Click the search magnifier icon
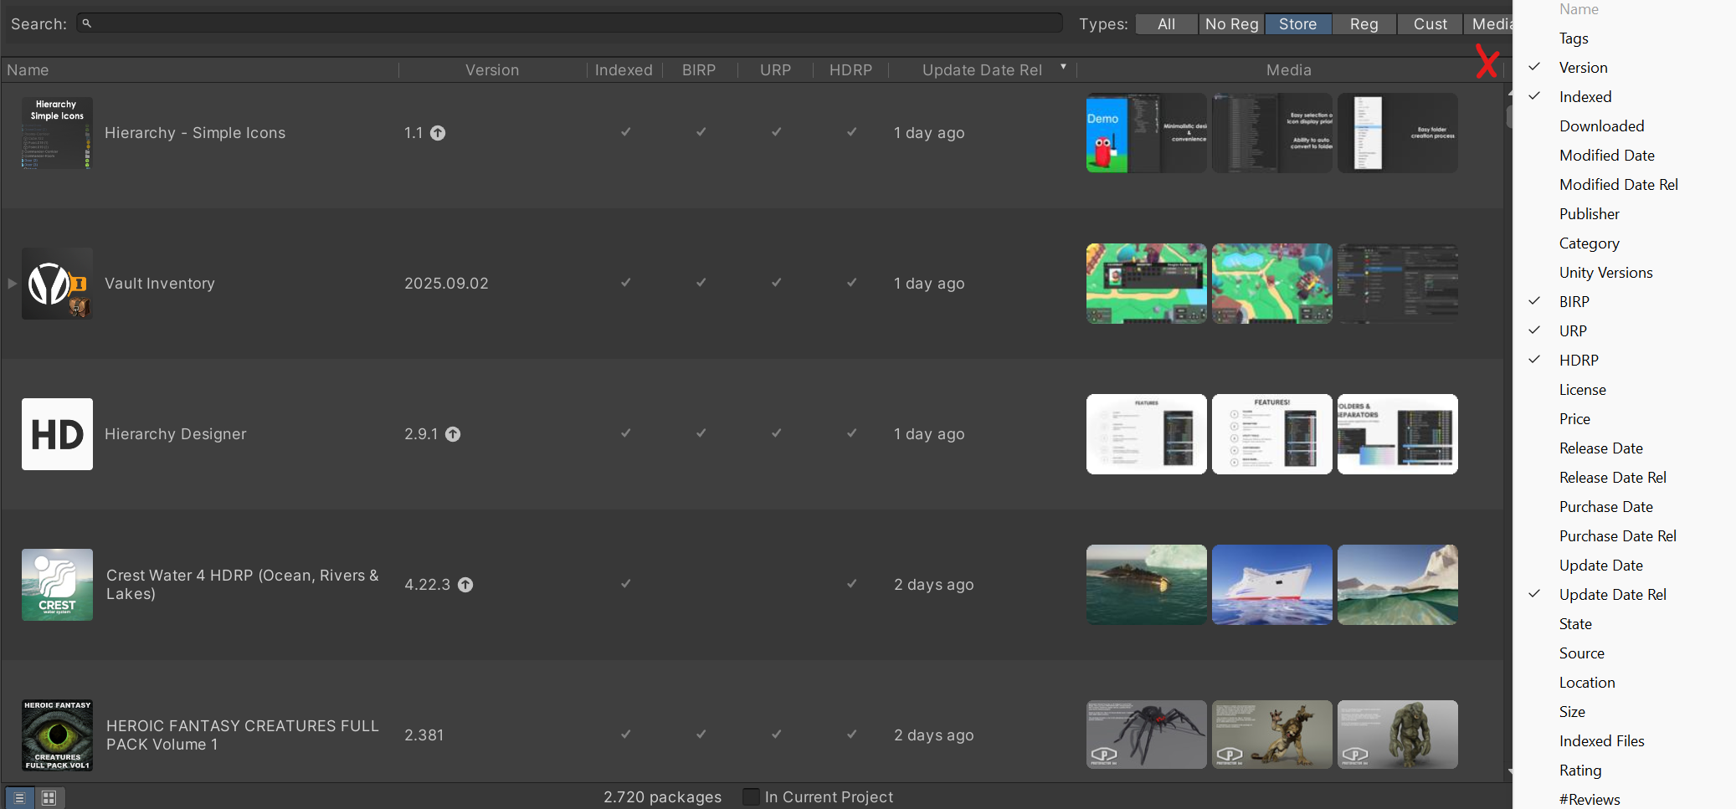The image size is (1736, 809). tap(86, 23)
